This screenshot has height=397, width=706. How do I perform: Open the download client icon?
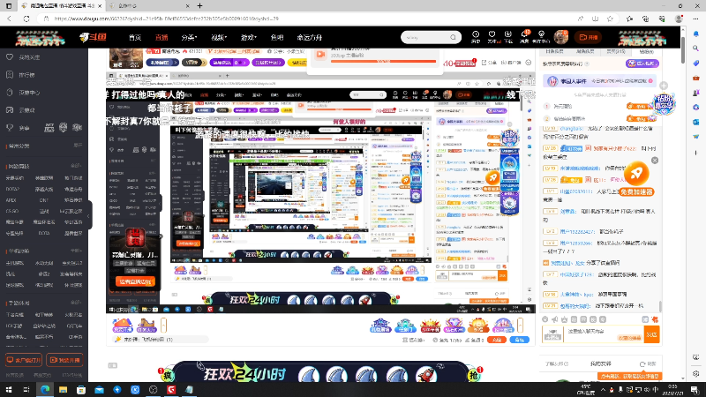click(508, 37)
